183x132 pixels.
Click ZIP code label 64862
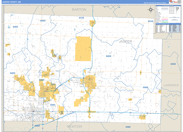coord(128,127)
